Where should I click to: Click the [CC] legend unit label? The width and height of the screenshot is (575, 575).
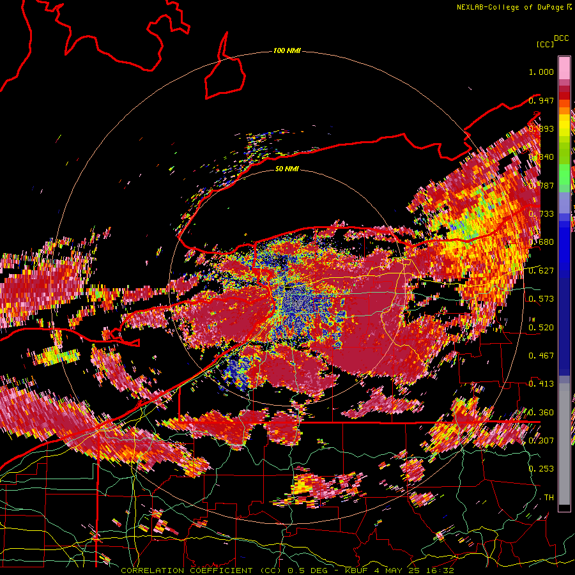click(x=546, y=44)
